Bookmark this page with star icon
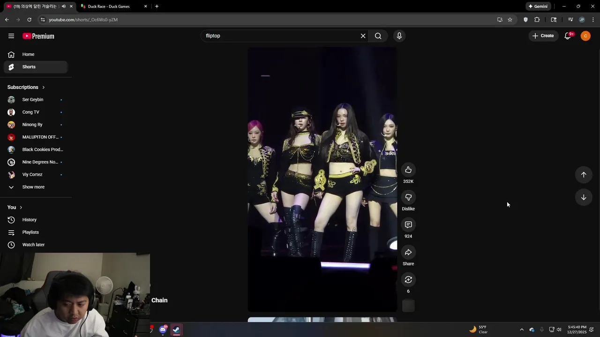Viewport: 600px width, 337px height. (510, 20)
